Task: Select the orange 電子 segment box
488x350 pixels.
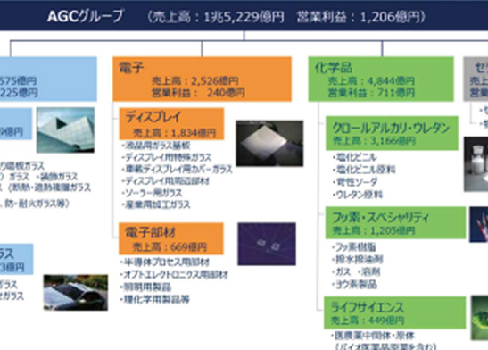Action: click(x=202, y=79)
